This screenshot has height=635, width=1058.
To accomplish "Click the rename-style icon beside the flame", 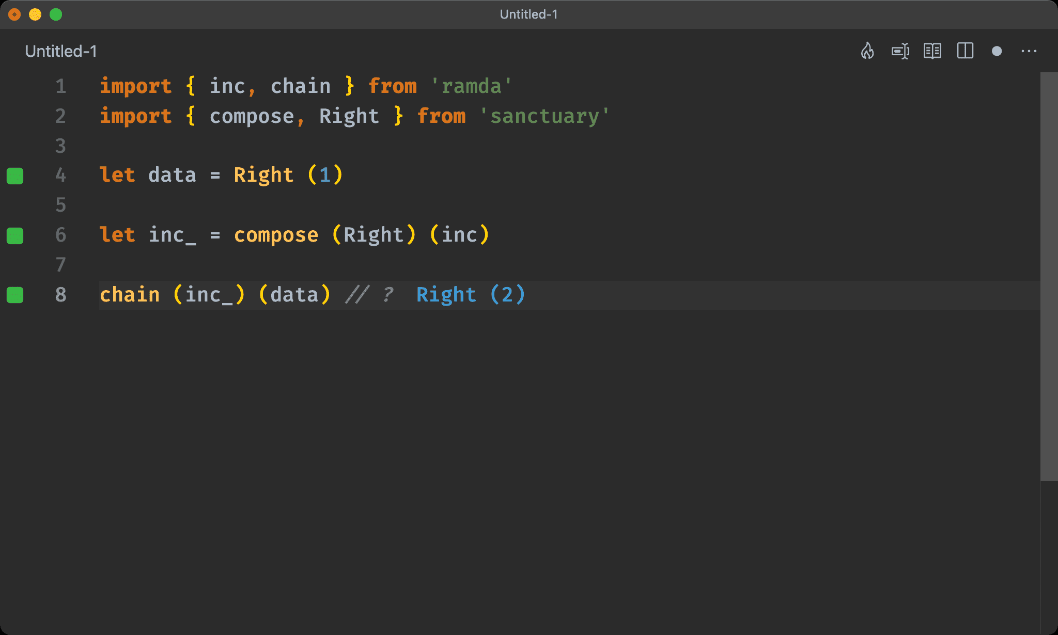I will click(900, 51).
